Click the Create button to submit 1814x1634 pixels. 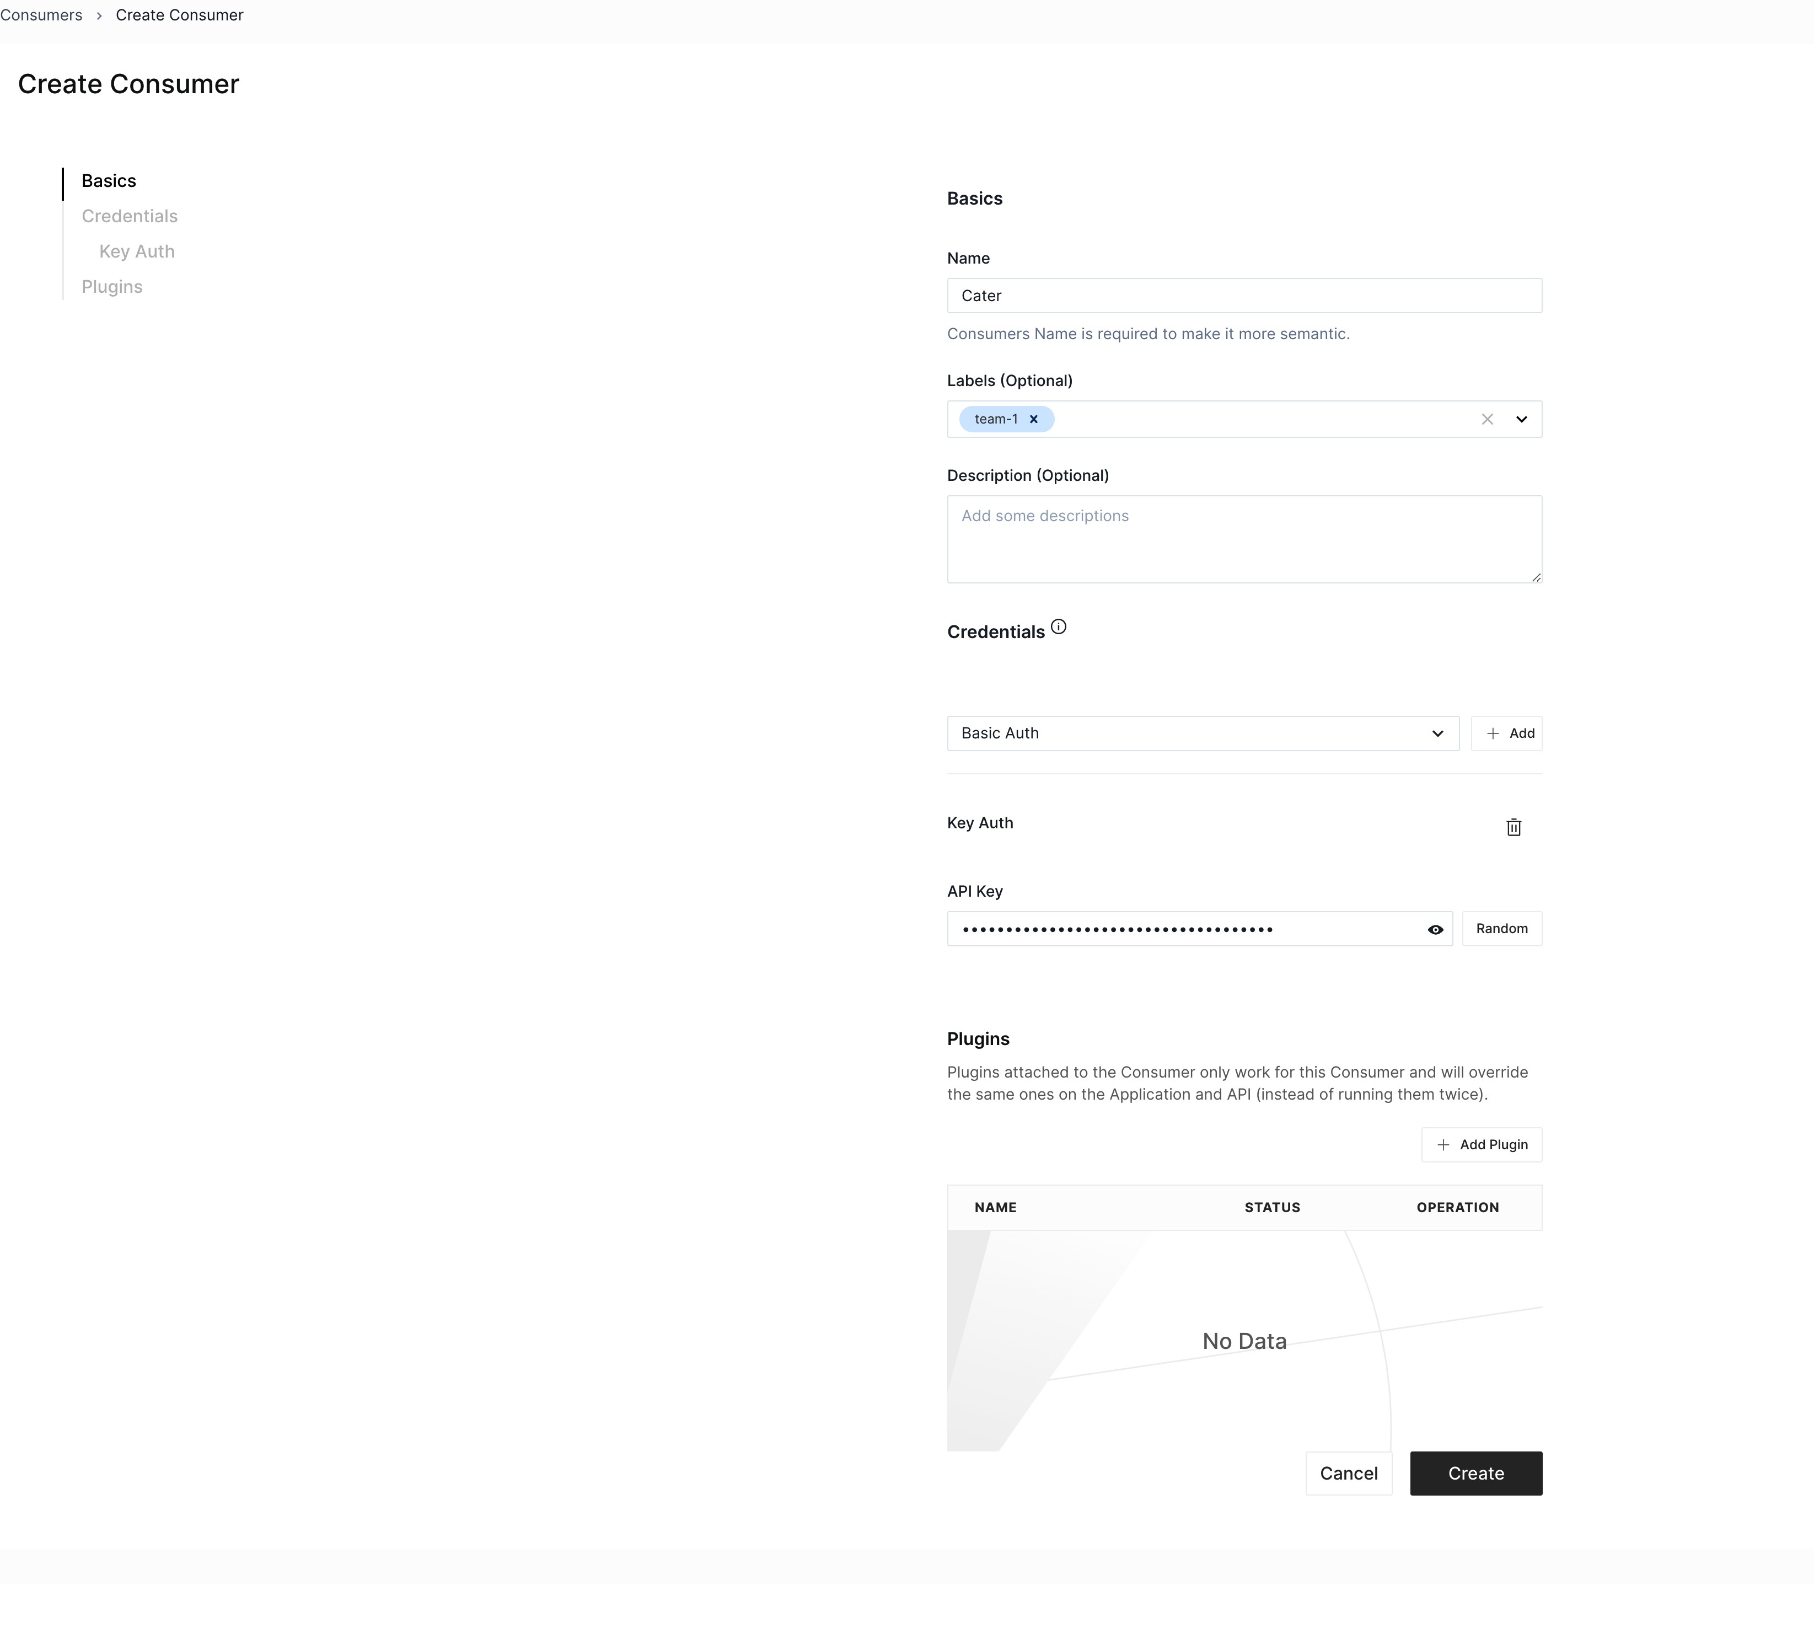tap(1475, 1471)
